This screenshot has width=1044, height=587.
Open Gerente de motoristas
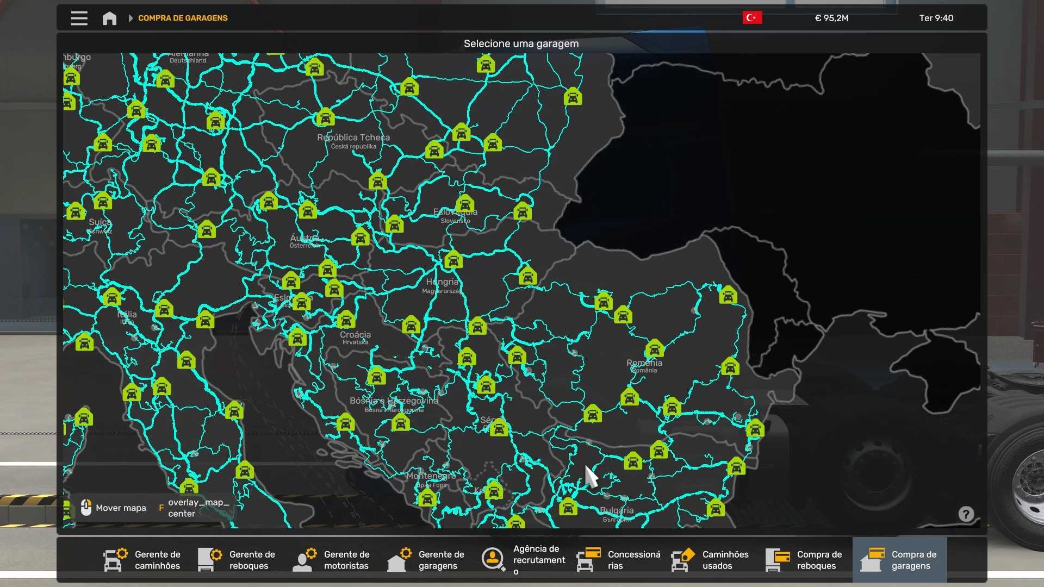(x=332, y=560)
